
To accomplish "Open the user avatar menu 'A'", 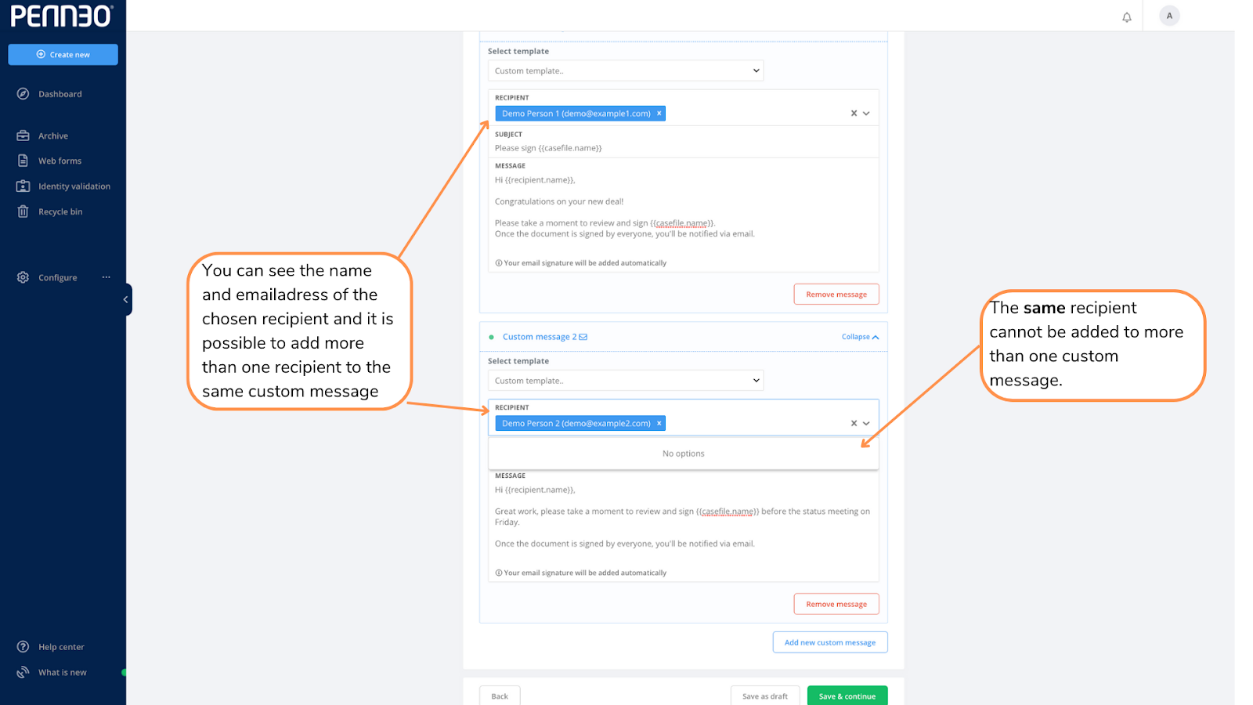I will click(x=1169, y=16).
